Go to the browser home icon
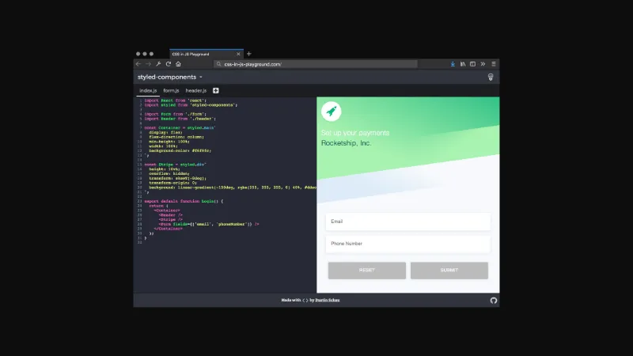The height and width of the screenshot is (356, 633). pos(179,64)
